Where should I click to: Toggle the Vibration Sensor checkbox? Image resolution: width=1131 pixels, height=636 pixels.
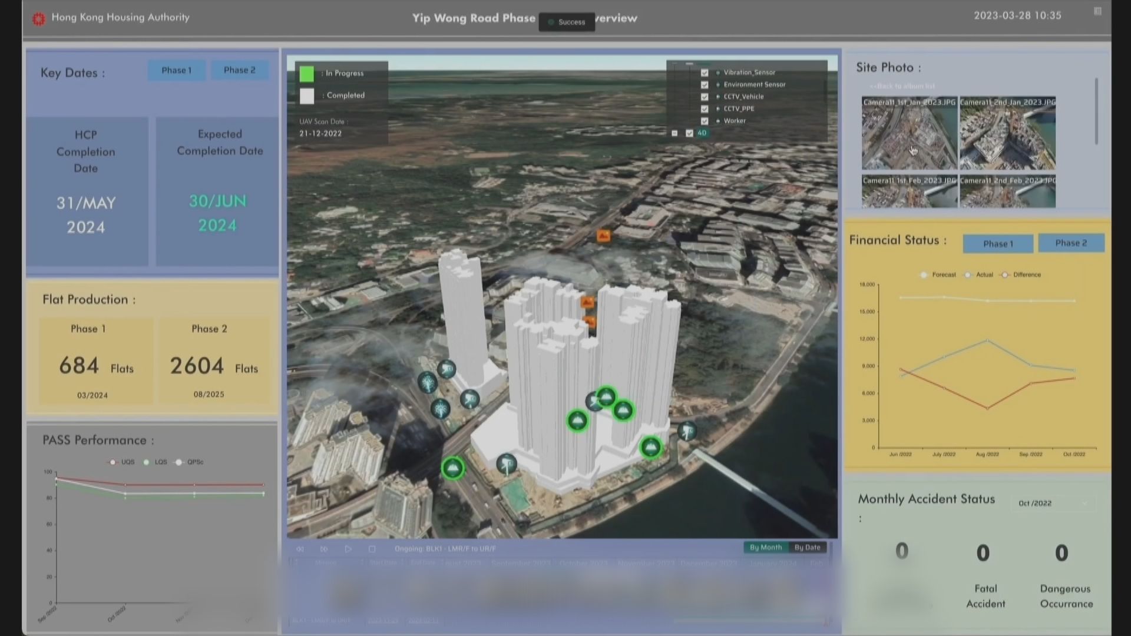(x=704, y=72)
